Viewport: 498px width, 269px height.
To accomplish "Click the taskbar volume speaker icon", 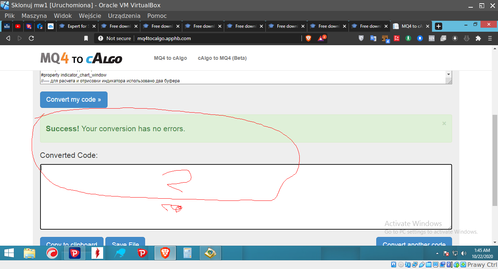I will [464, 253].
